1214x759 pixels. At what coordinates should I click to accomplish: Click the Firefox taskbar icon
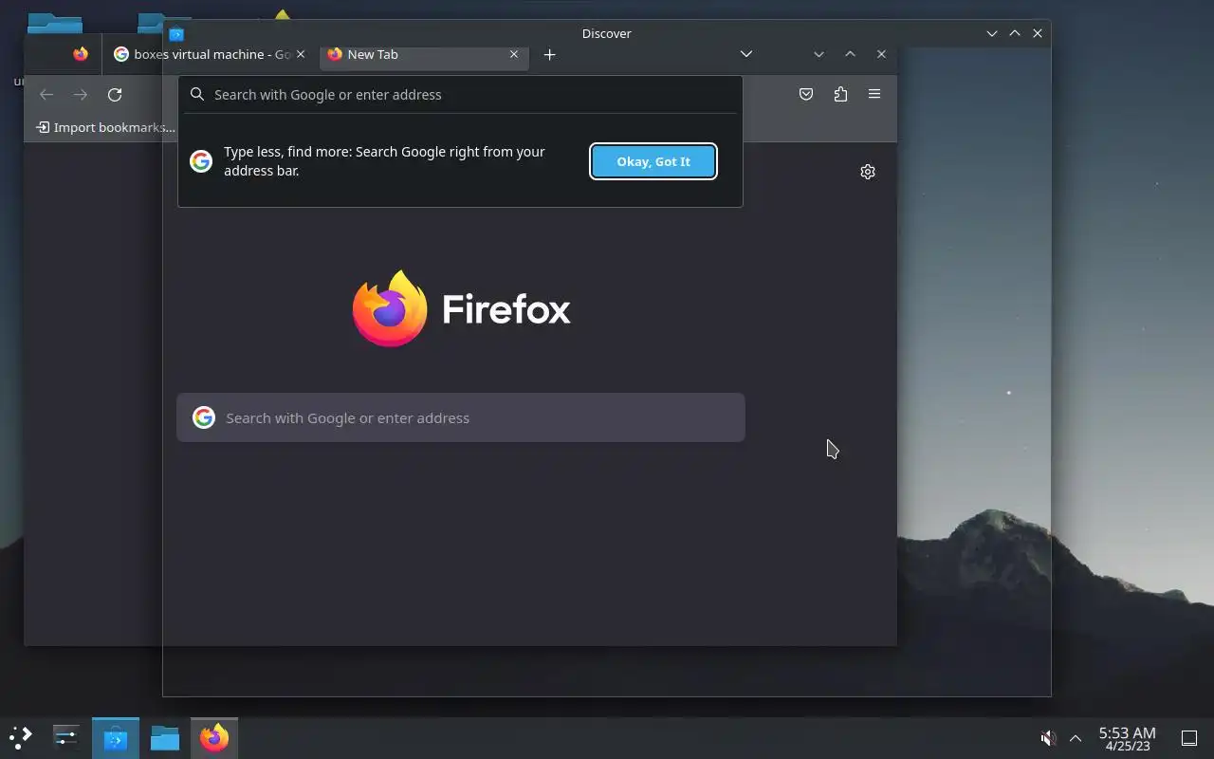214,737
